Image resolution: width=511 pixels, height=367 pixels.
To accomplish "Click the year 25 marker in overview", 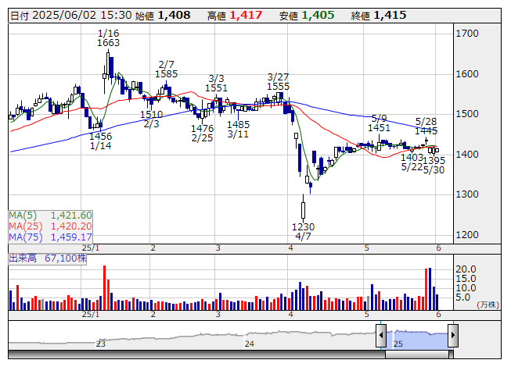I will (398, 344).
